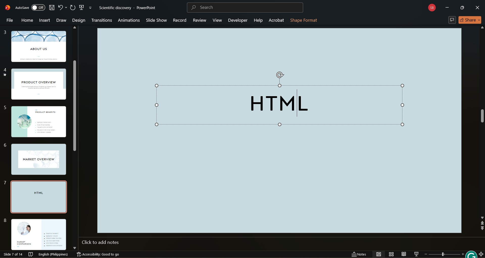Switch to Slide Sorter view icon
This screenshot has width=485, height=258.
tap(391, 254)
